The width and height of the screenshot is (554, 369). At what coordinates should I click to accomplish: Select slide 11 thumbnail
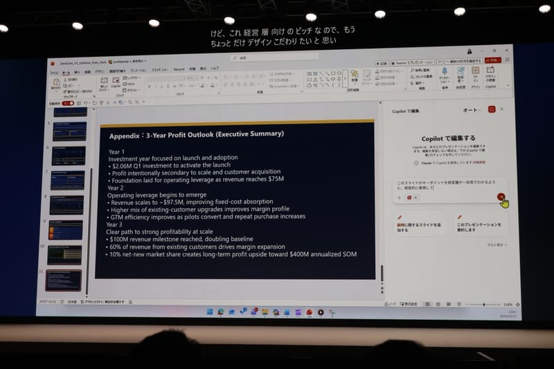tap(63, 280)
